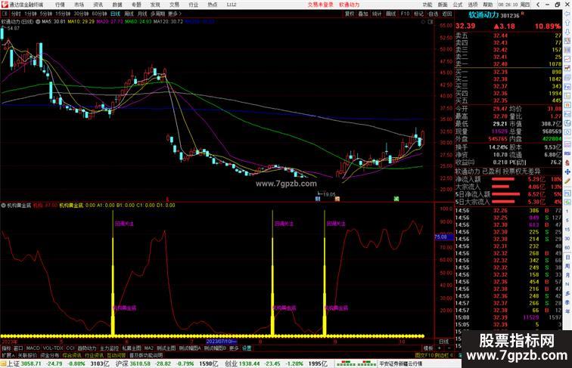
Task: Click the plus zoom button by 模板
Action: point(439,348)
